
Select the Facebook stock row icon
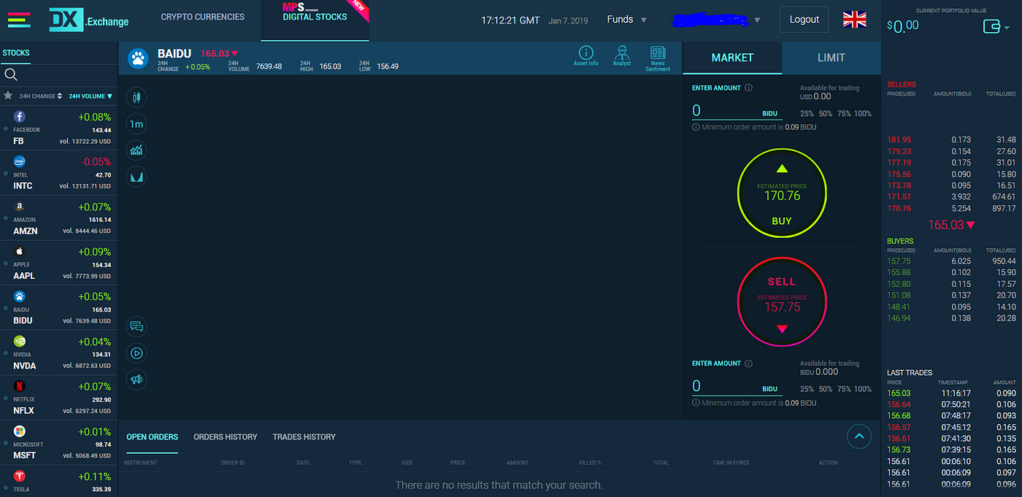click(20, 117)
